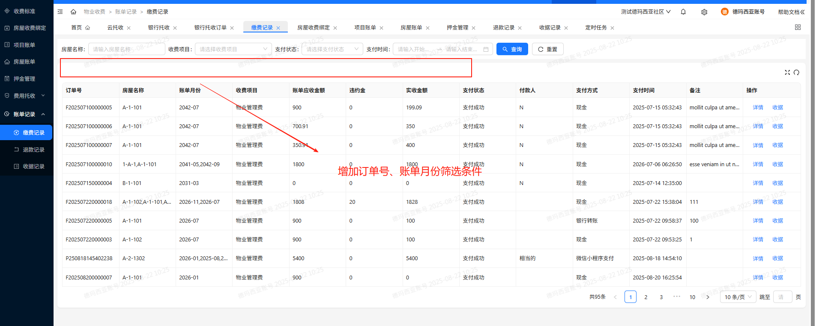Viewport: 816px width, 326px height.
Task: Open the 收费项目 dropdown
Action: tap(233, 49)
